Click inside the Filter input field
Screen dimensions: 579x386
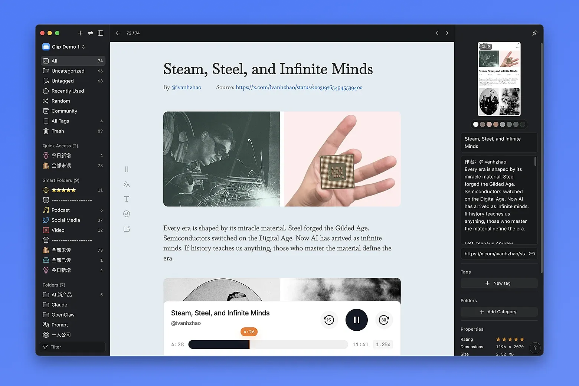pyautogui.click(x=72, y=347)
